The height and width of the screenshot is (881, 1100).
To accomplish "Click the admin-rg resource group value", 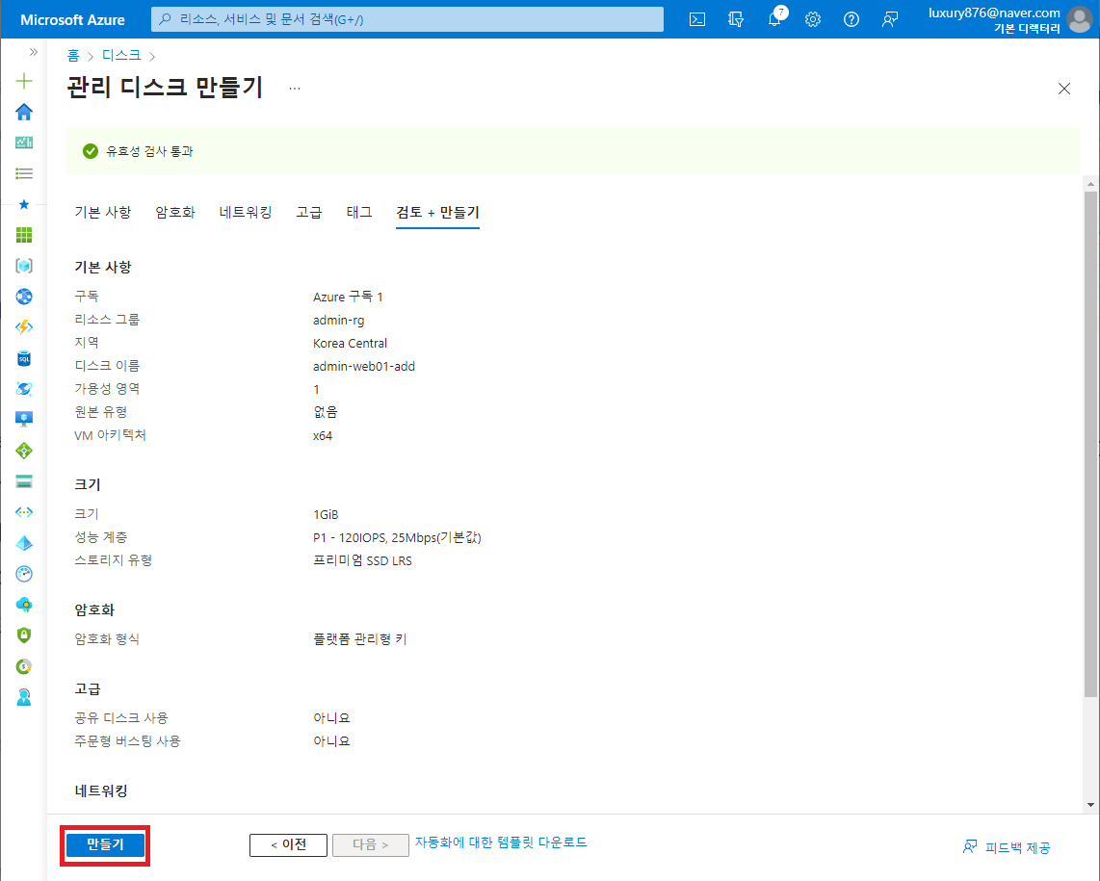I will click(x=339, y=320).
